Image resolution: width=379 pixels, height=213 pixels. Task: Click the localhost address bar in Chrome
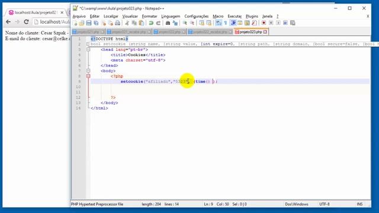pyautogui.click(x=52, y=22)
